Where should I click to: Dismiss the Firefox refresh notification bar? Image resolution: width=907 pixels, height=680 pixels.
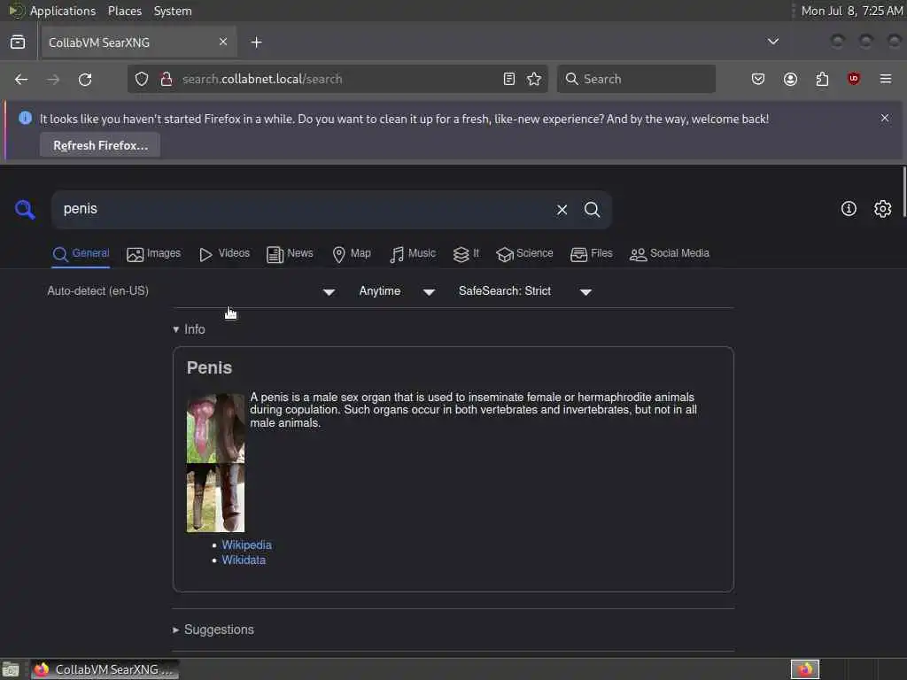click(x=885, y=118)
